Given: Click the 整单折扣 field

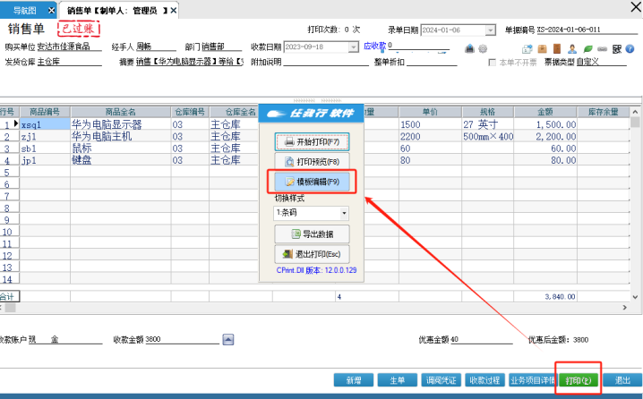Looking at the screenshot, I should coord(432,62).
